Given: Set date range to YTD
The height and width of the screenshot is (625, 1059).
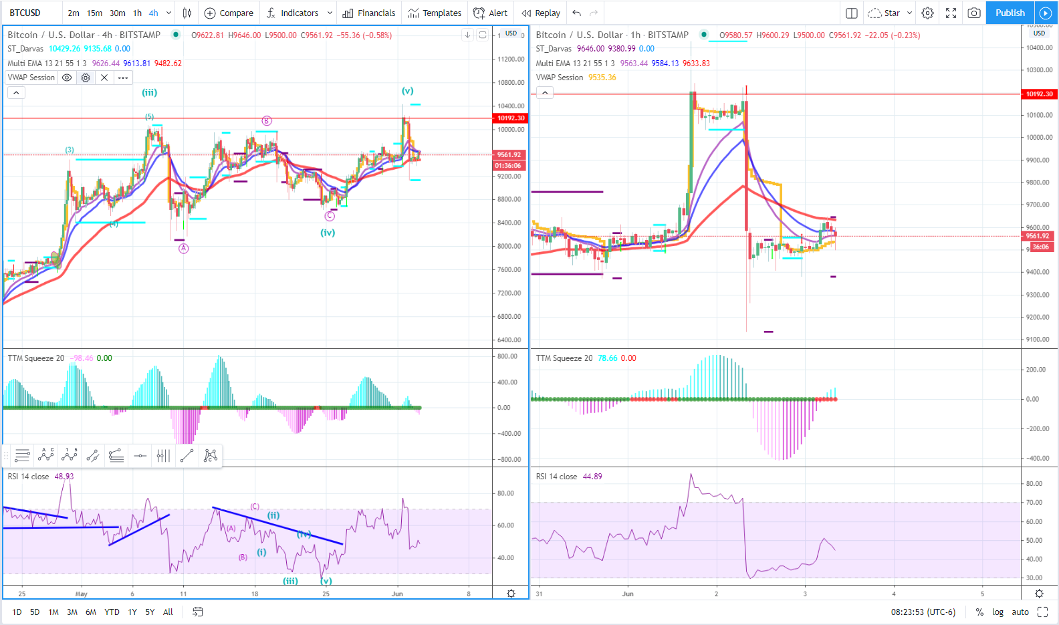Looking at the screenshot, I should (112, 612).
